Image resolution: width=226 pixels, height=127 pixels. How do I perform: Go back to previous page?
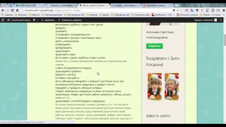3,10
